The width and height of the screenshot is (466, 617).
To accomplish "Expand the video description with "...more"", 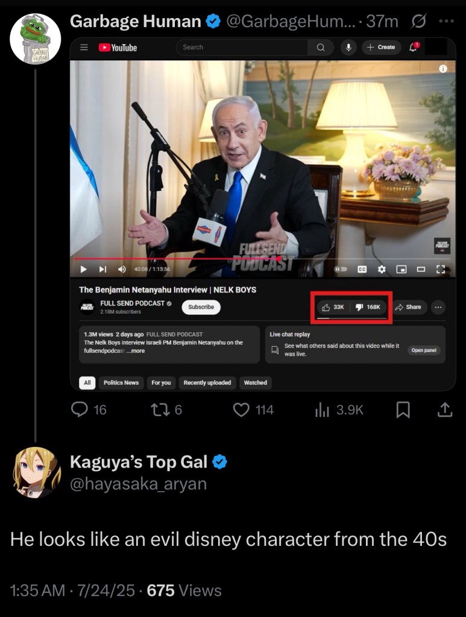I will (136, 350).
